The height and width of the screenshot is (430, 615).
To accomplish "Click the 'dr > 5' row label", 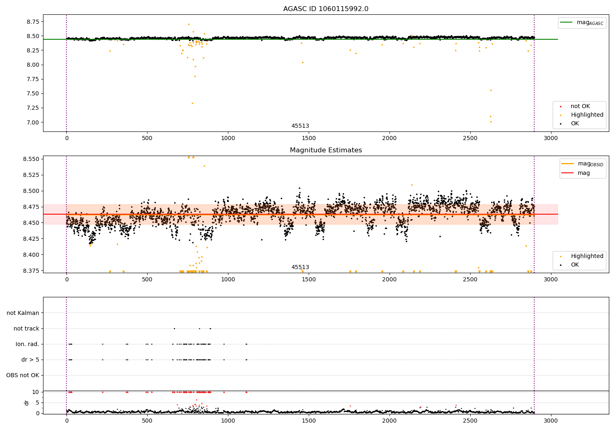I will point(30,360).
